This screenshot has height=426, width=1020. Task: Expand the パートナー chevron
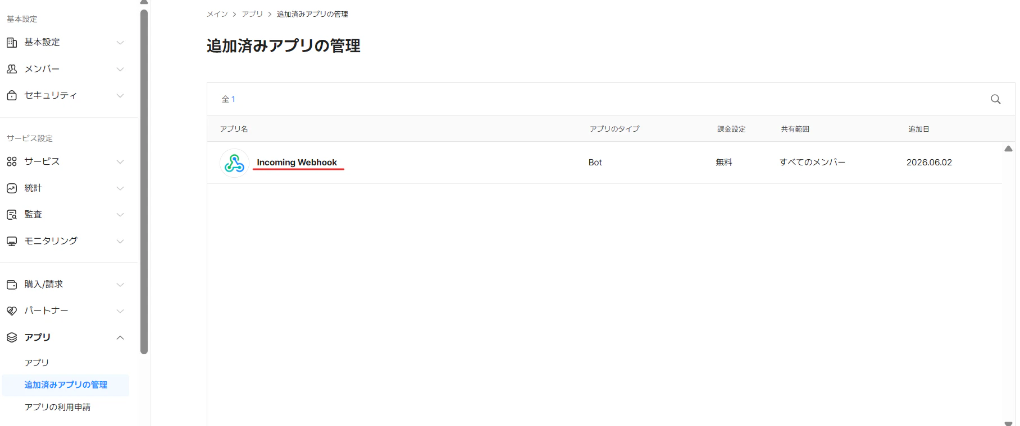tap(120, 311)
